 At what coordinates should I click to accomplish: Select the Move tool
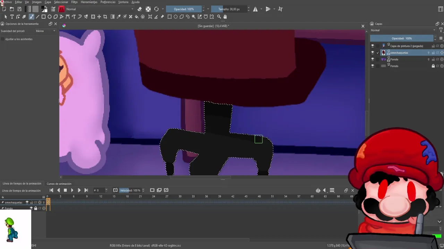coord(99,17)
